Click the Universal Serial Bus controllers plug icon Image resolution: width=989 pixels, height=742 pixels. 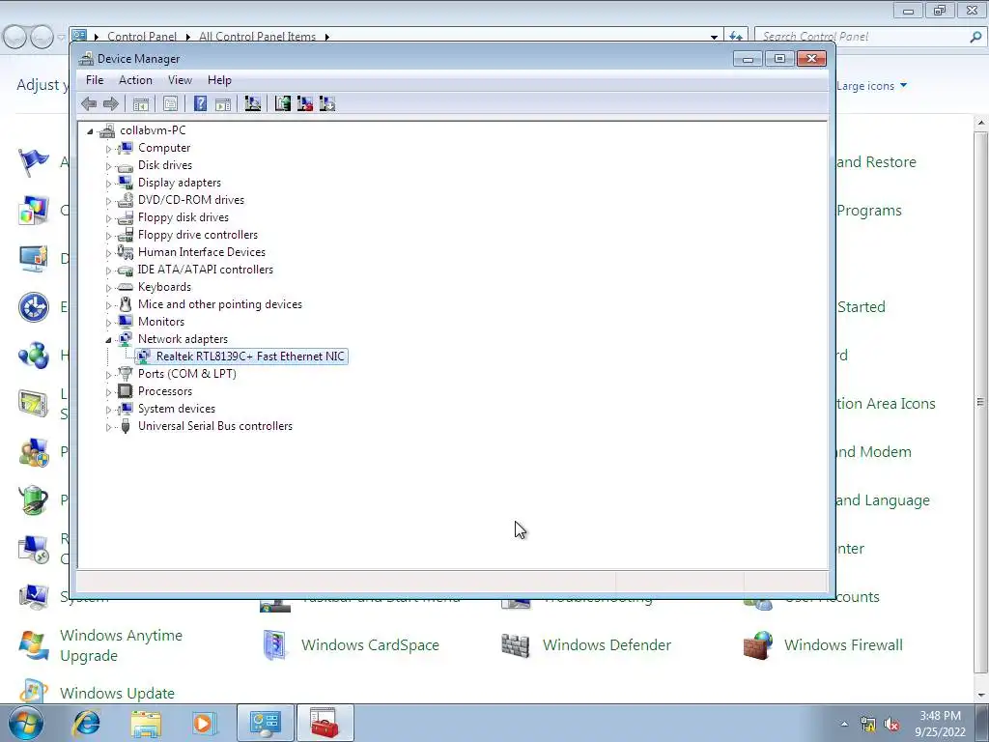point(126,426)
